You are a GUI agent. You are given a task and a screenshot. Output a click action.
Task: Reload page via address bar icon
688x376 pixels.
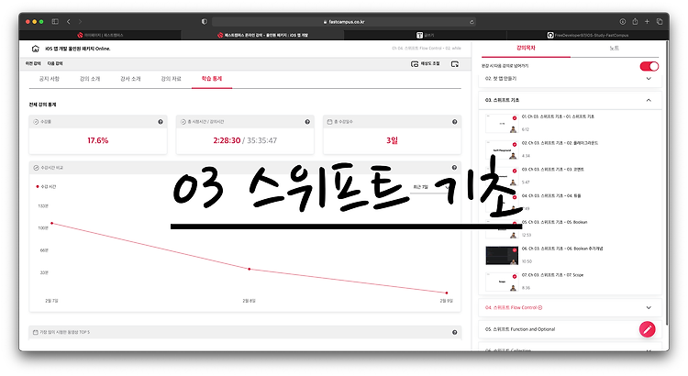pyautogui.click(x=472, y=22)
